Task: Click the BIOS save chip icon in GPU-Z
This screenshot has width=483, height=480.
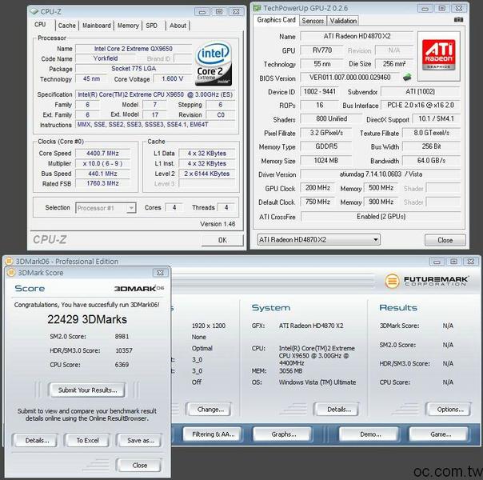Action: (x=407, y=77)
